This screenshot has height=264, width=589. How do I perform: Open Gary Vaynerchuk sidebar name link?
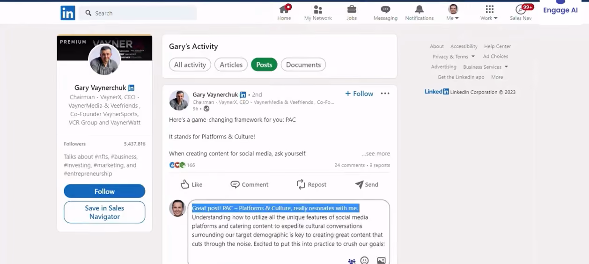tap(101, 88)
